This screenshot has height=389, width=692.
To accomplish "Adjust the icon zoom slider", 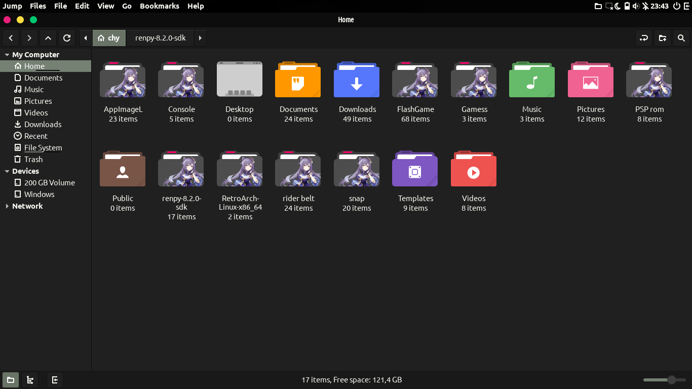I will point(665,380).
